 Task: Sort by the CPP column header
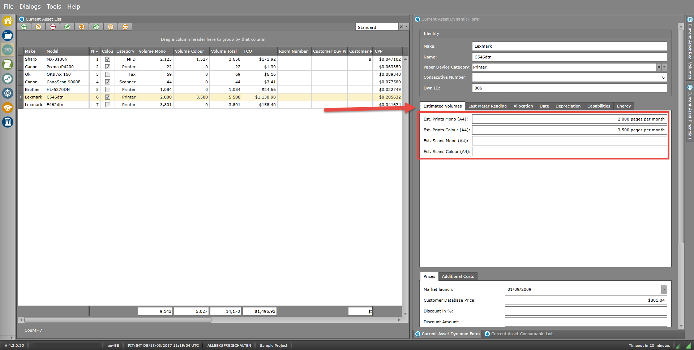pyautogui.click(x=387, y=51)
